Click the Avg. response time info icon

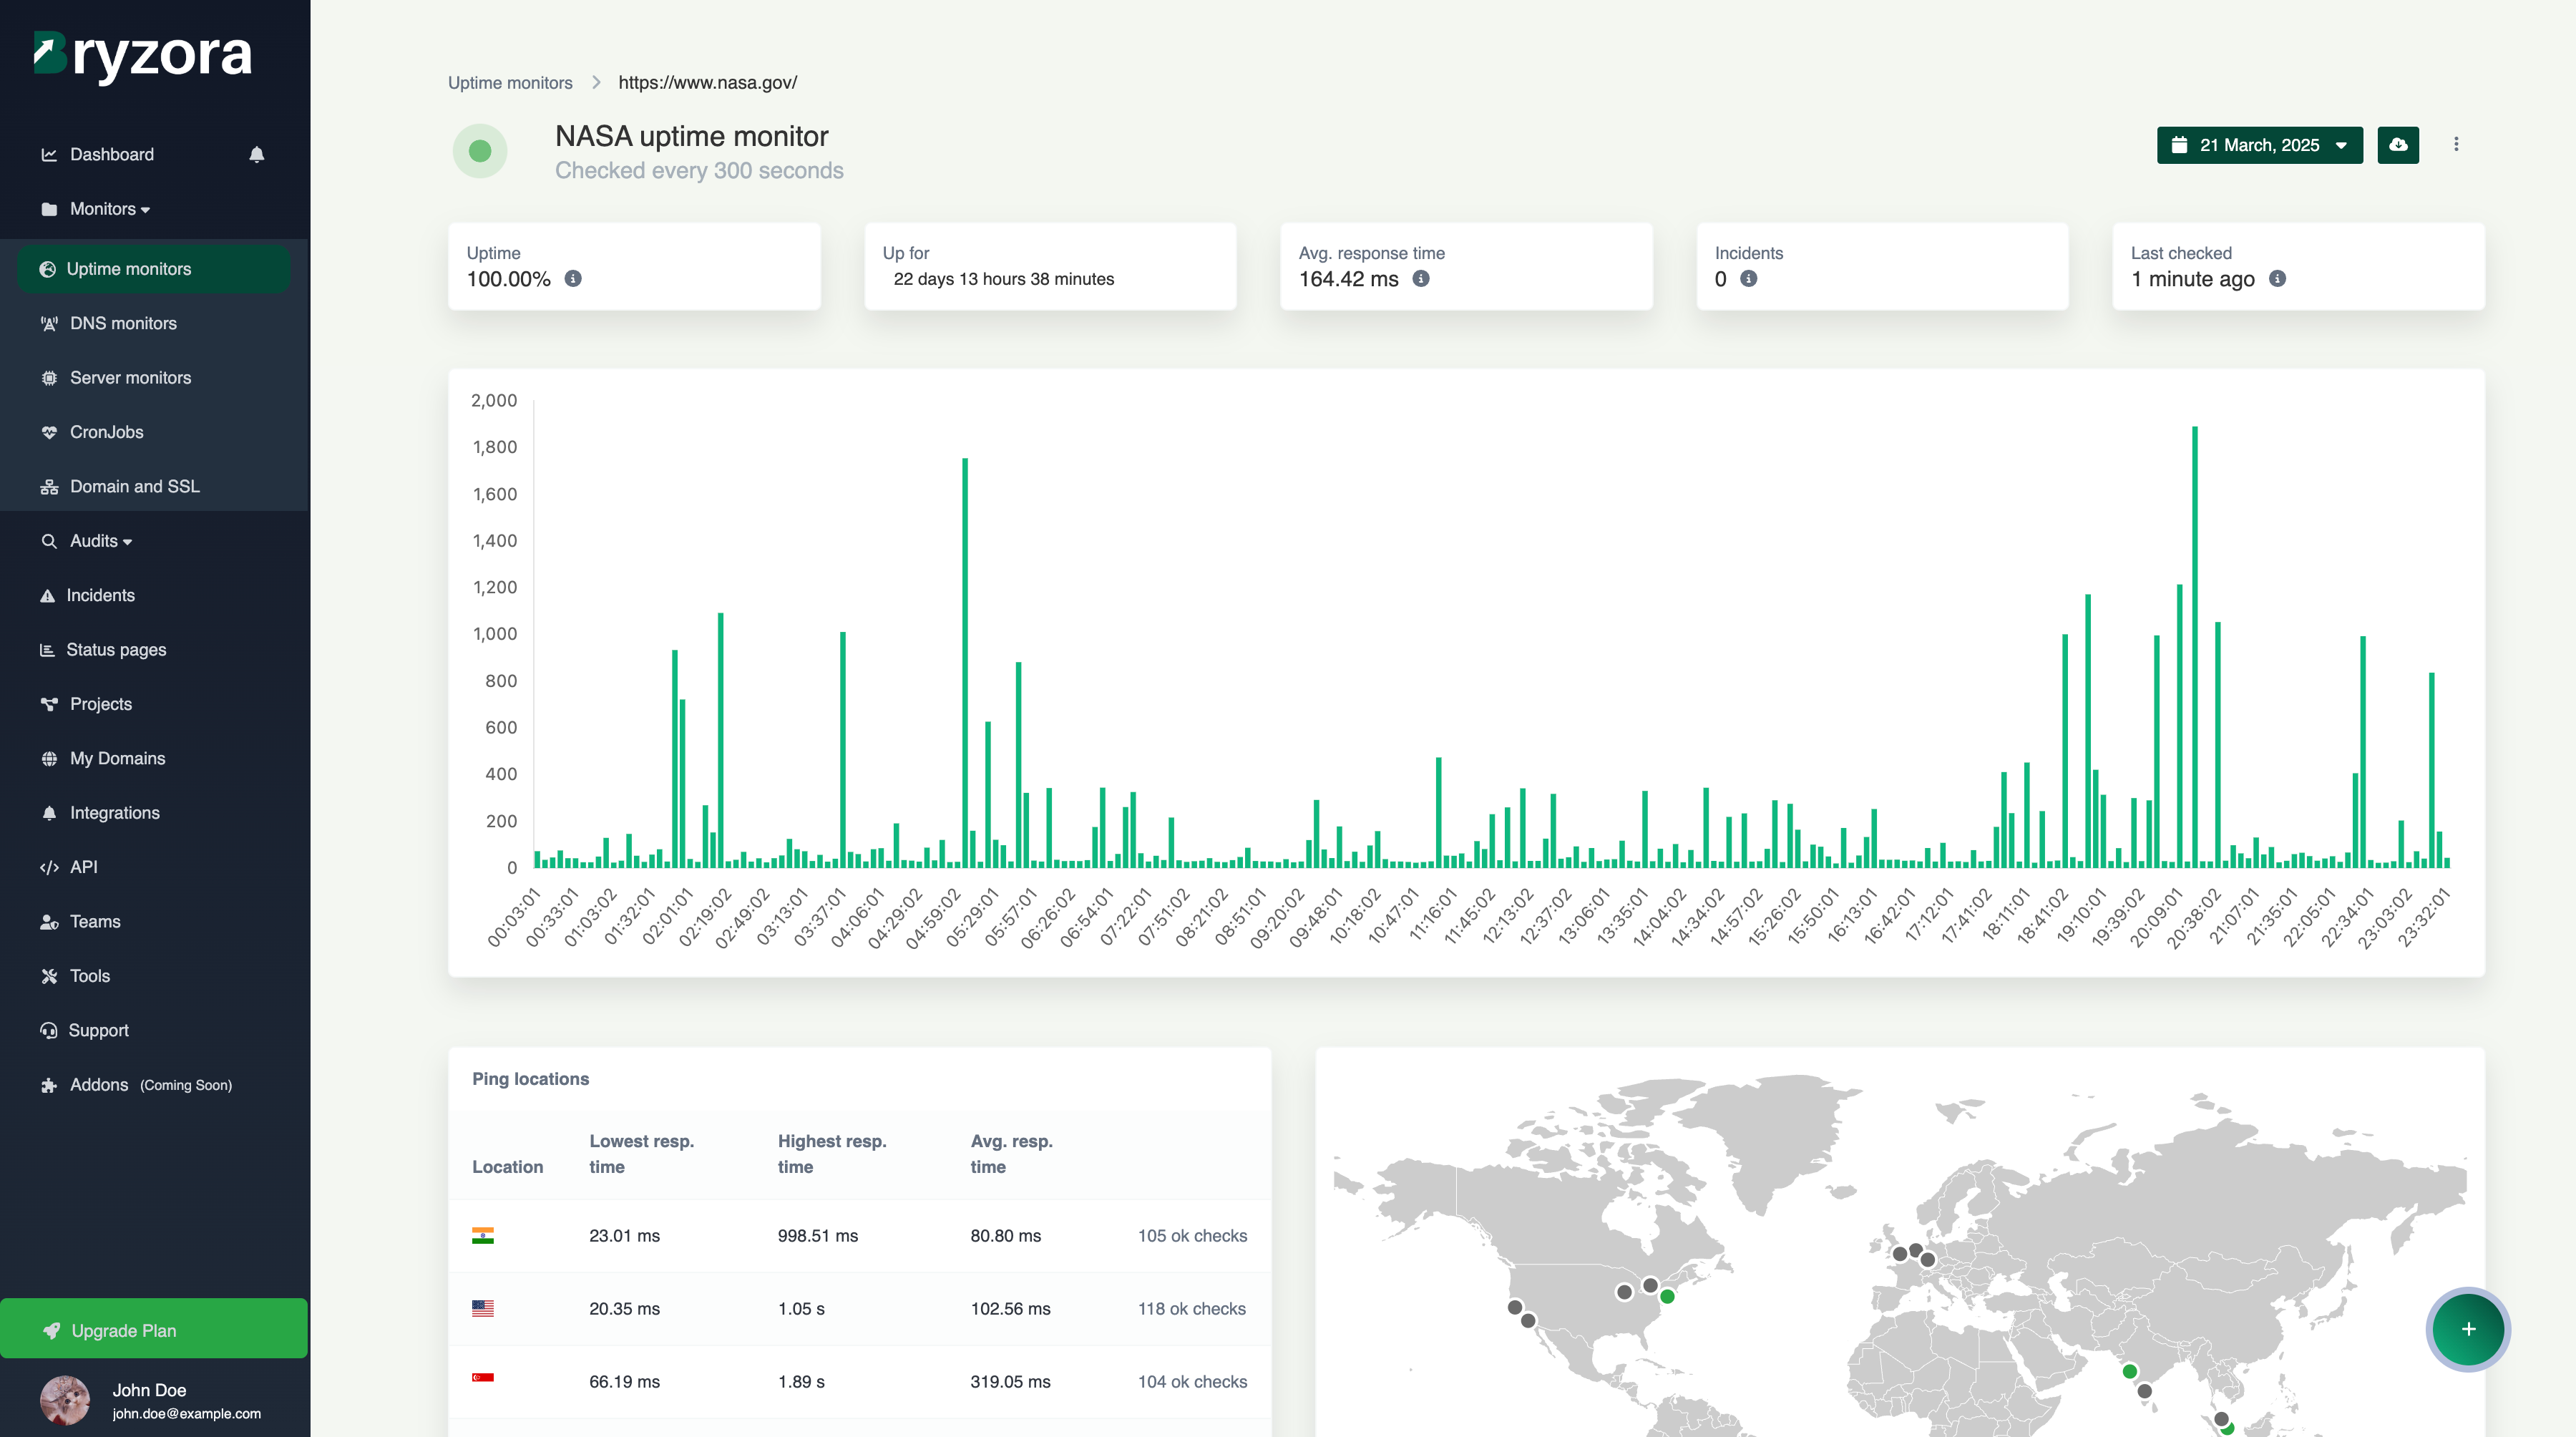(1421, 279)
